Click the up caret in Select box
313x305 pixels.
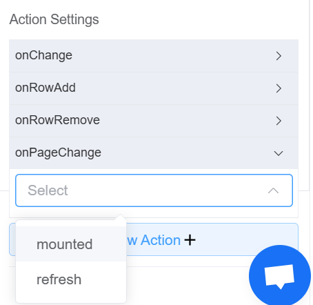tap(273, 190)
